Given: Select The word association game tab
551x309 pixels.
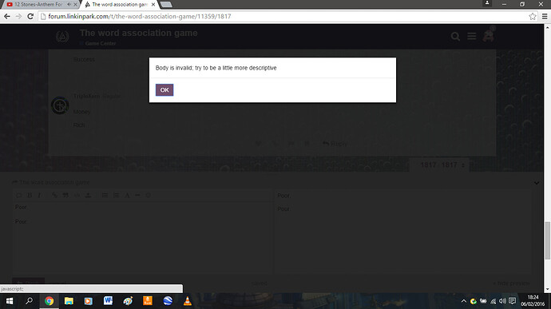Looking at the screenshot, I should 120,5.
